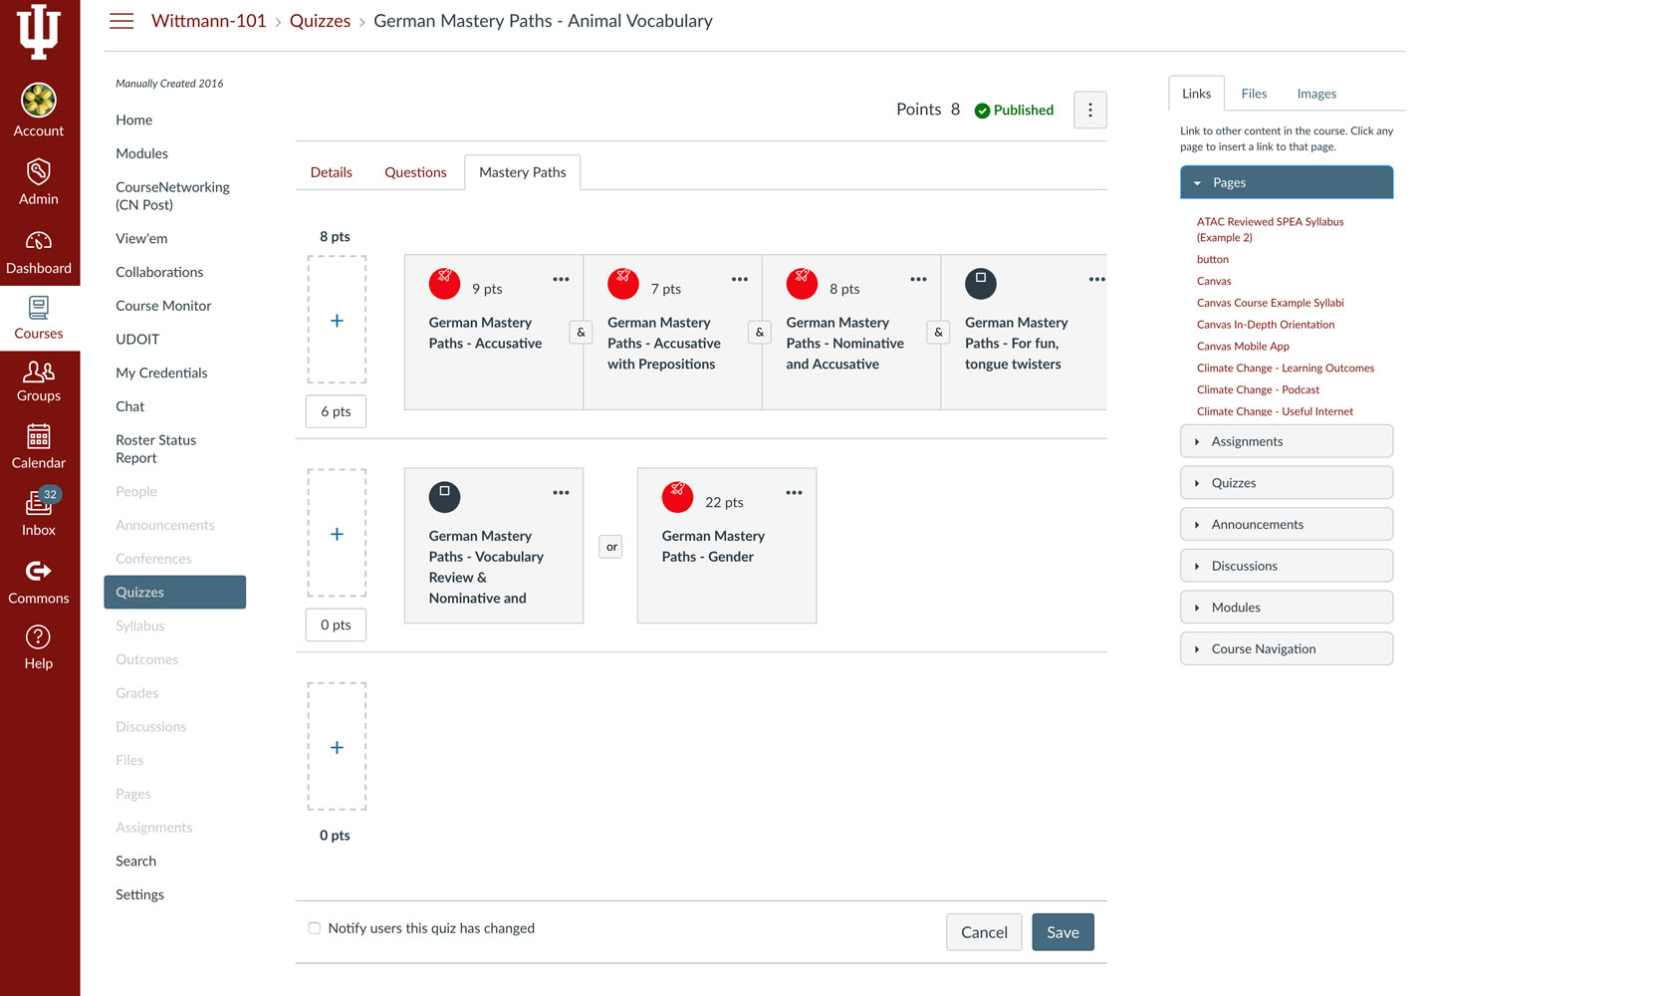Switch to the Questions tab
Image resolution: width=1663 pixels, height=996 pixels.
415,172
